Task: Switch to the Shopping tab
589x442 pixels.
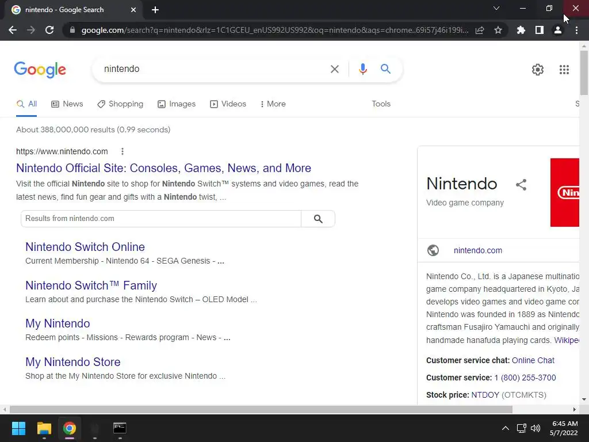Action: coord(120,104)
